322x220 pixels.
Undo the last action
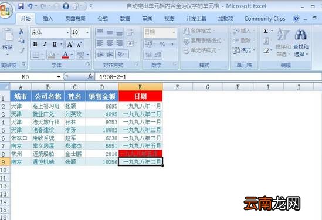[x=30, y=6]
